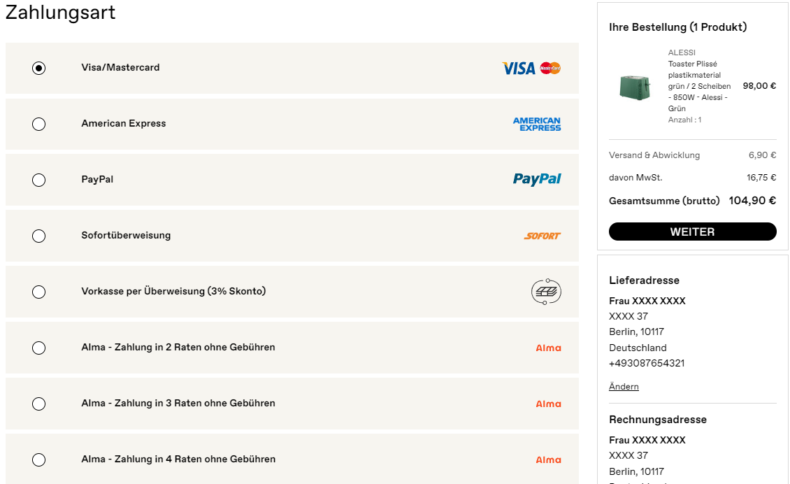The width and height of the screenshot is (790, 484).
Task: Choose the PayPal radio button
Action: 38,180
